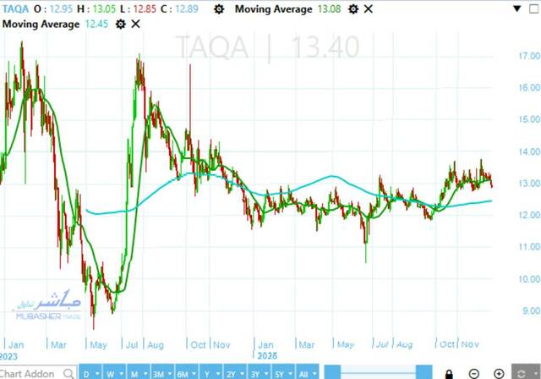Choose the 6M period button

pos(187,372)
